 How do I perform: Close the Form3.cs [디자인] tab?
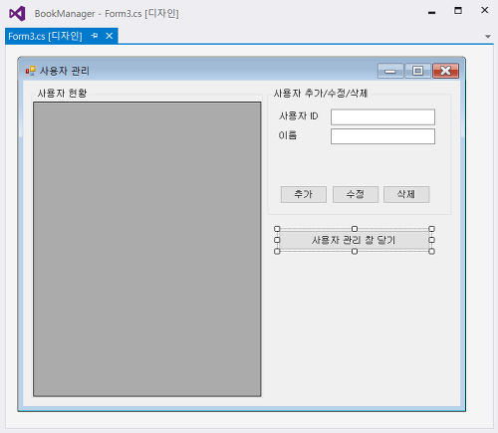(x=110, y=36)
